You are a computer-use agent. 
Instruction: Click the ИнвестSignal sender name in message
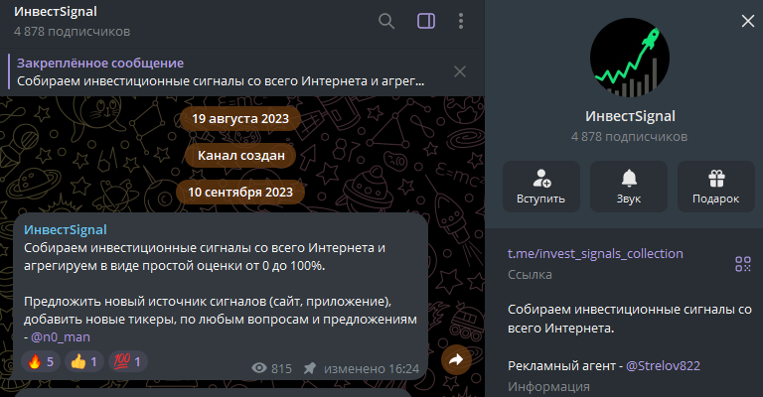[66, 230]
